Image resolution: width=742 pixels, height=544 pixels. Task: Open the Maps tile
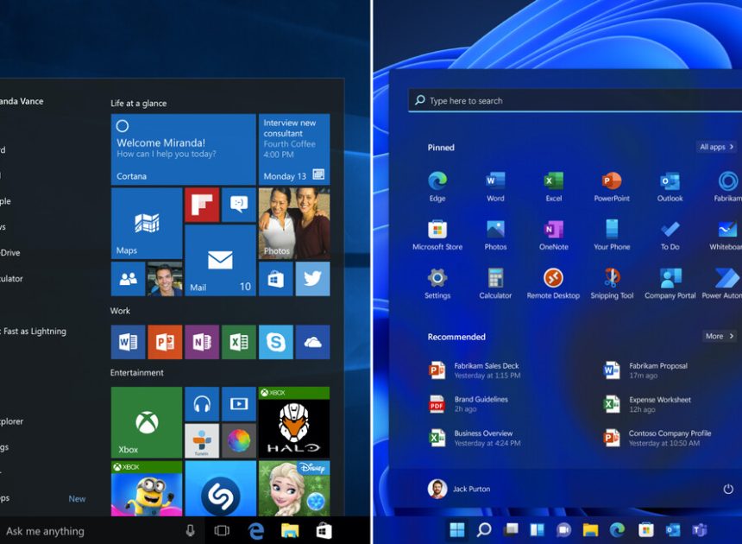click(x=147, y=223)
